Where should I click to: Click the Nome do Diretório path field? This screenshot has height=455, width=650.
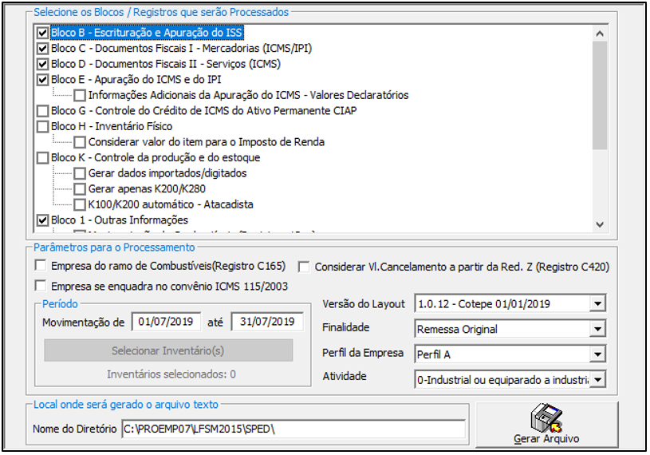[293, 429]
